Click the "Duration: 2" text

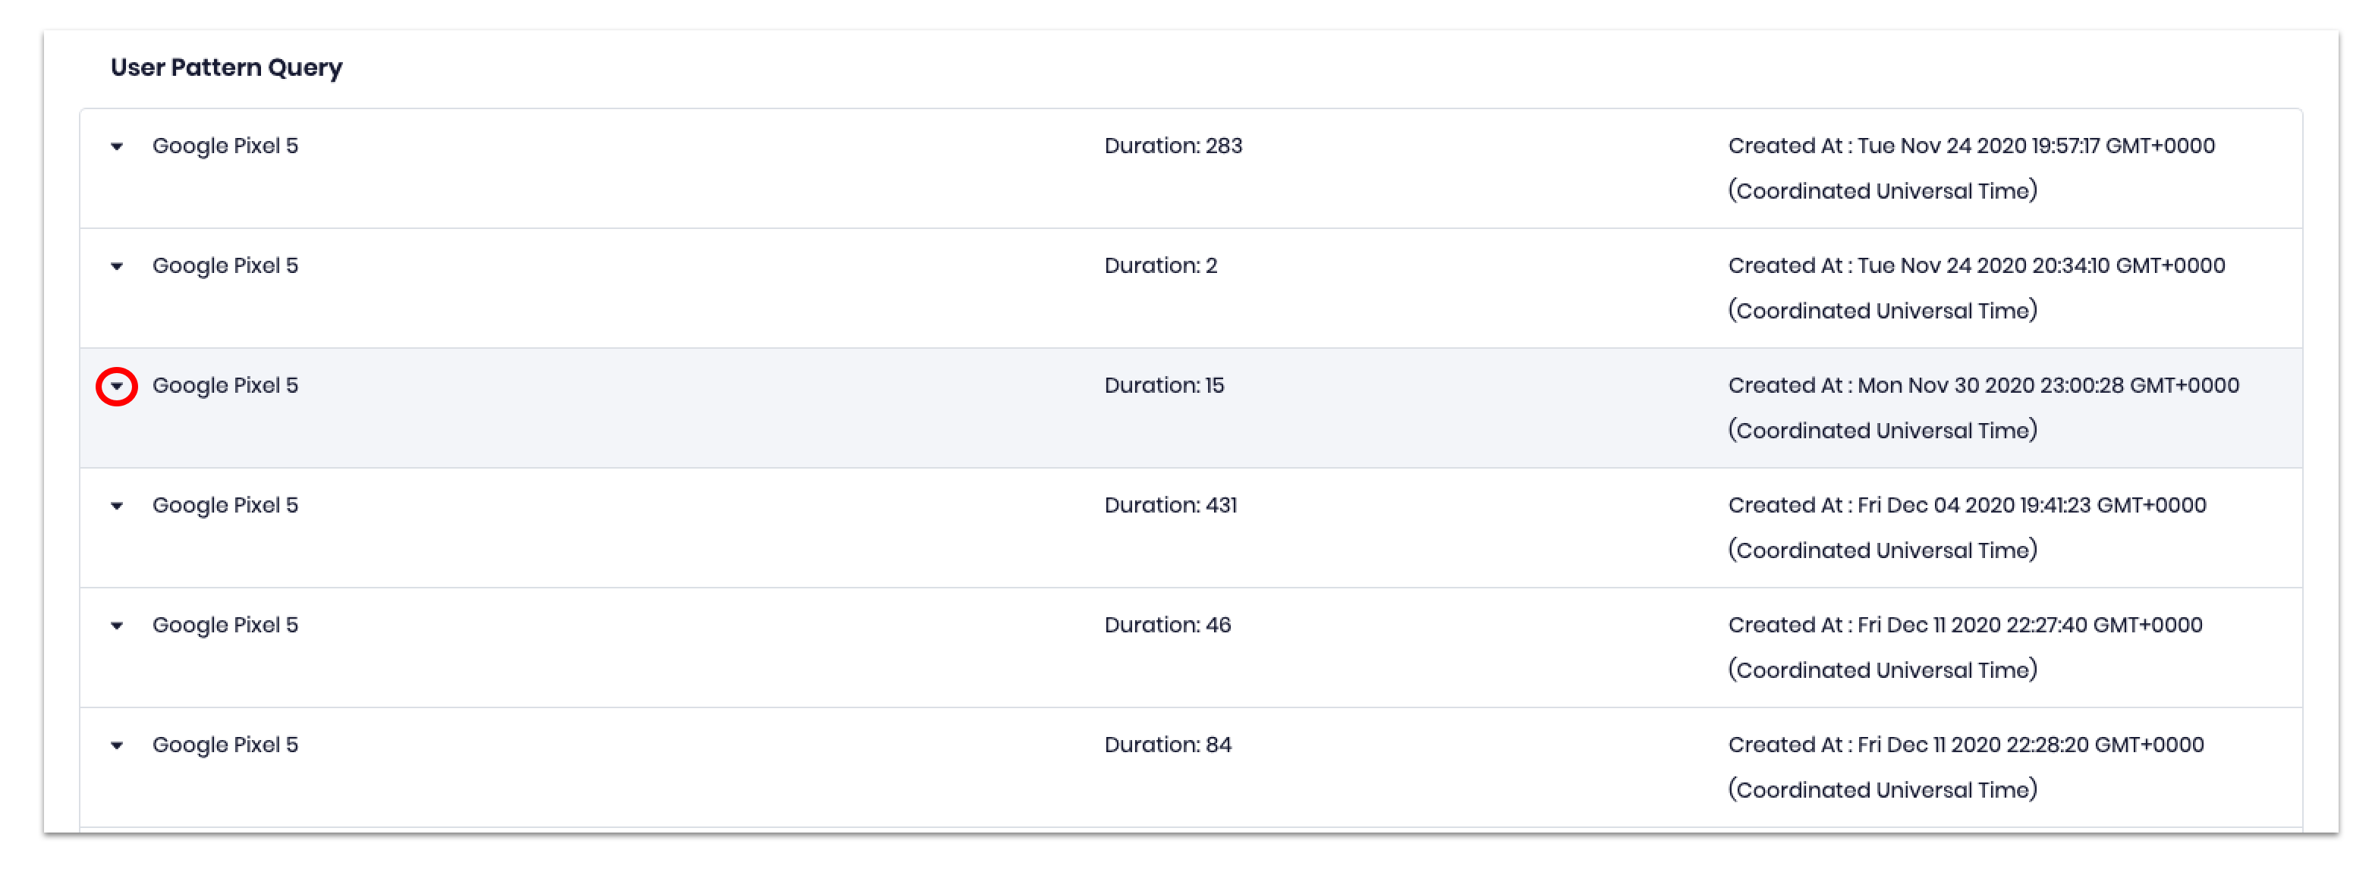(1160, 266)
